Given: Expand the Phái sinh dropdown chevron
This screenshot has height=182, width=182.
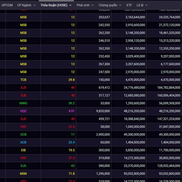Looking at the screenshot, I should (93, 5).
